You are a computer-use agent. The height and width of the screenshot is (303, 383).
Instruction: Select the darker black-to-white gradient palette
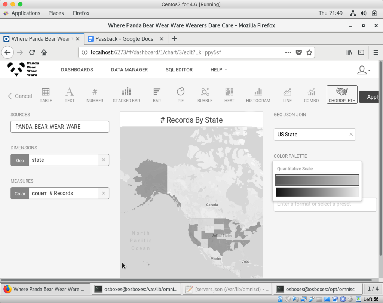(x=317, y=192)
